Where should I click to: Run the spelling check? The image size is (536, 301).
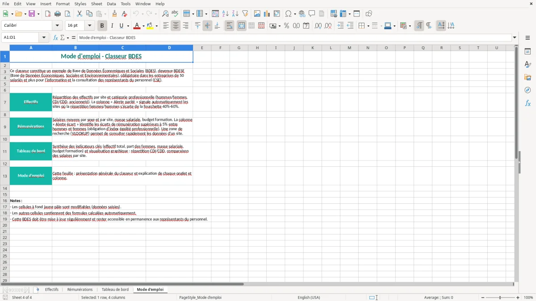click(175, 14)
